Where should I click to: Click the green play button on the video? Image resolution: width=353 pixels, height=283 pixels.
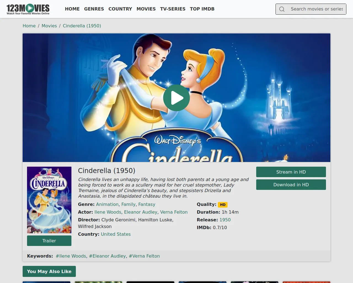[176, 98]
